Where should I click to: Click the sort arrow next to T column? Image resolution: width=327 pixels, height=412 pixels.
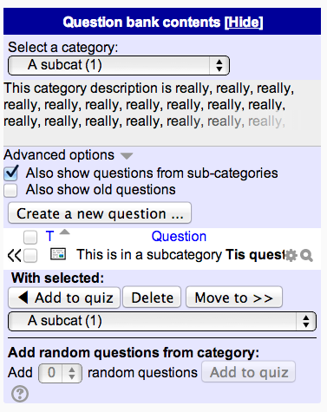[65, 232]
